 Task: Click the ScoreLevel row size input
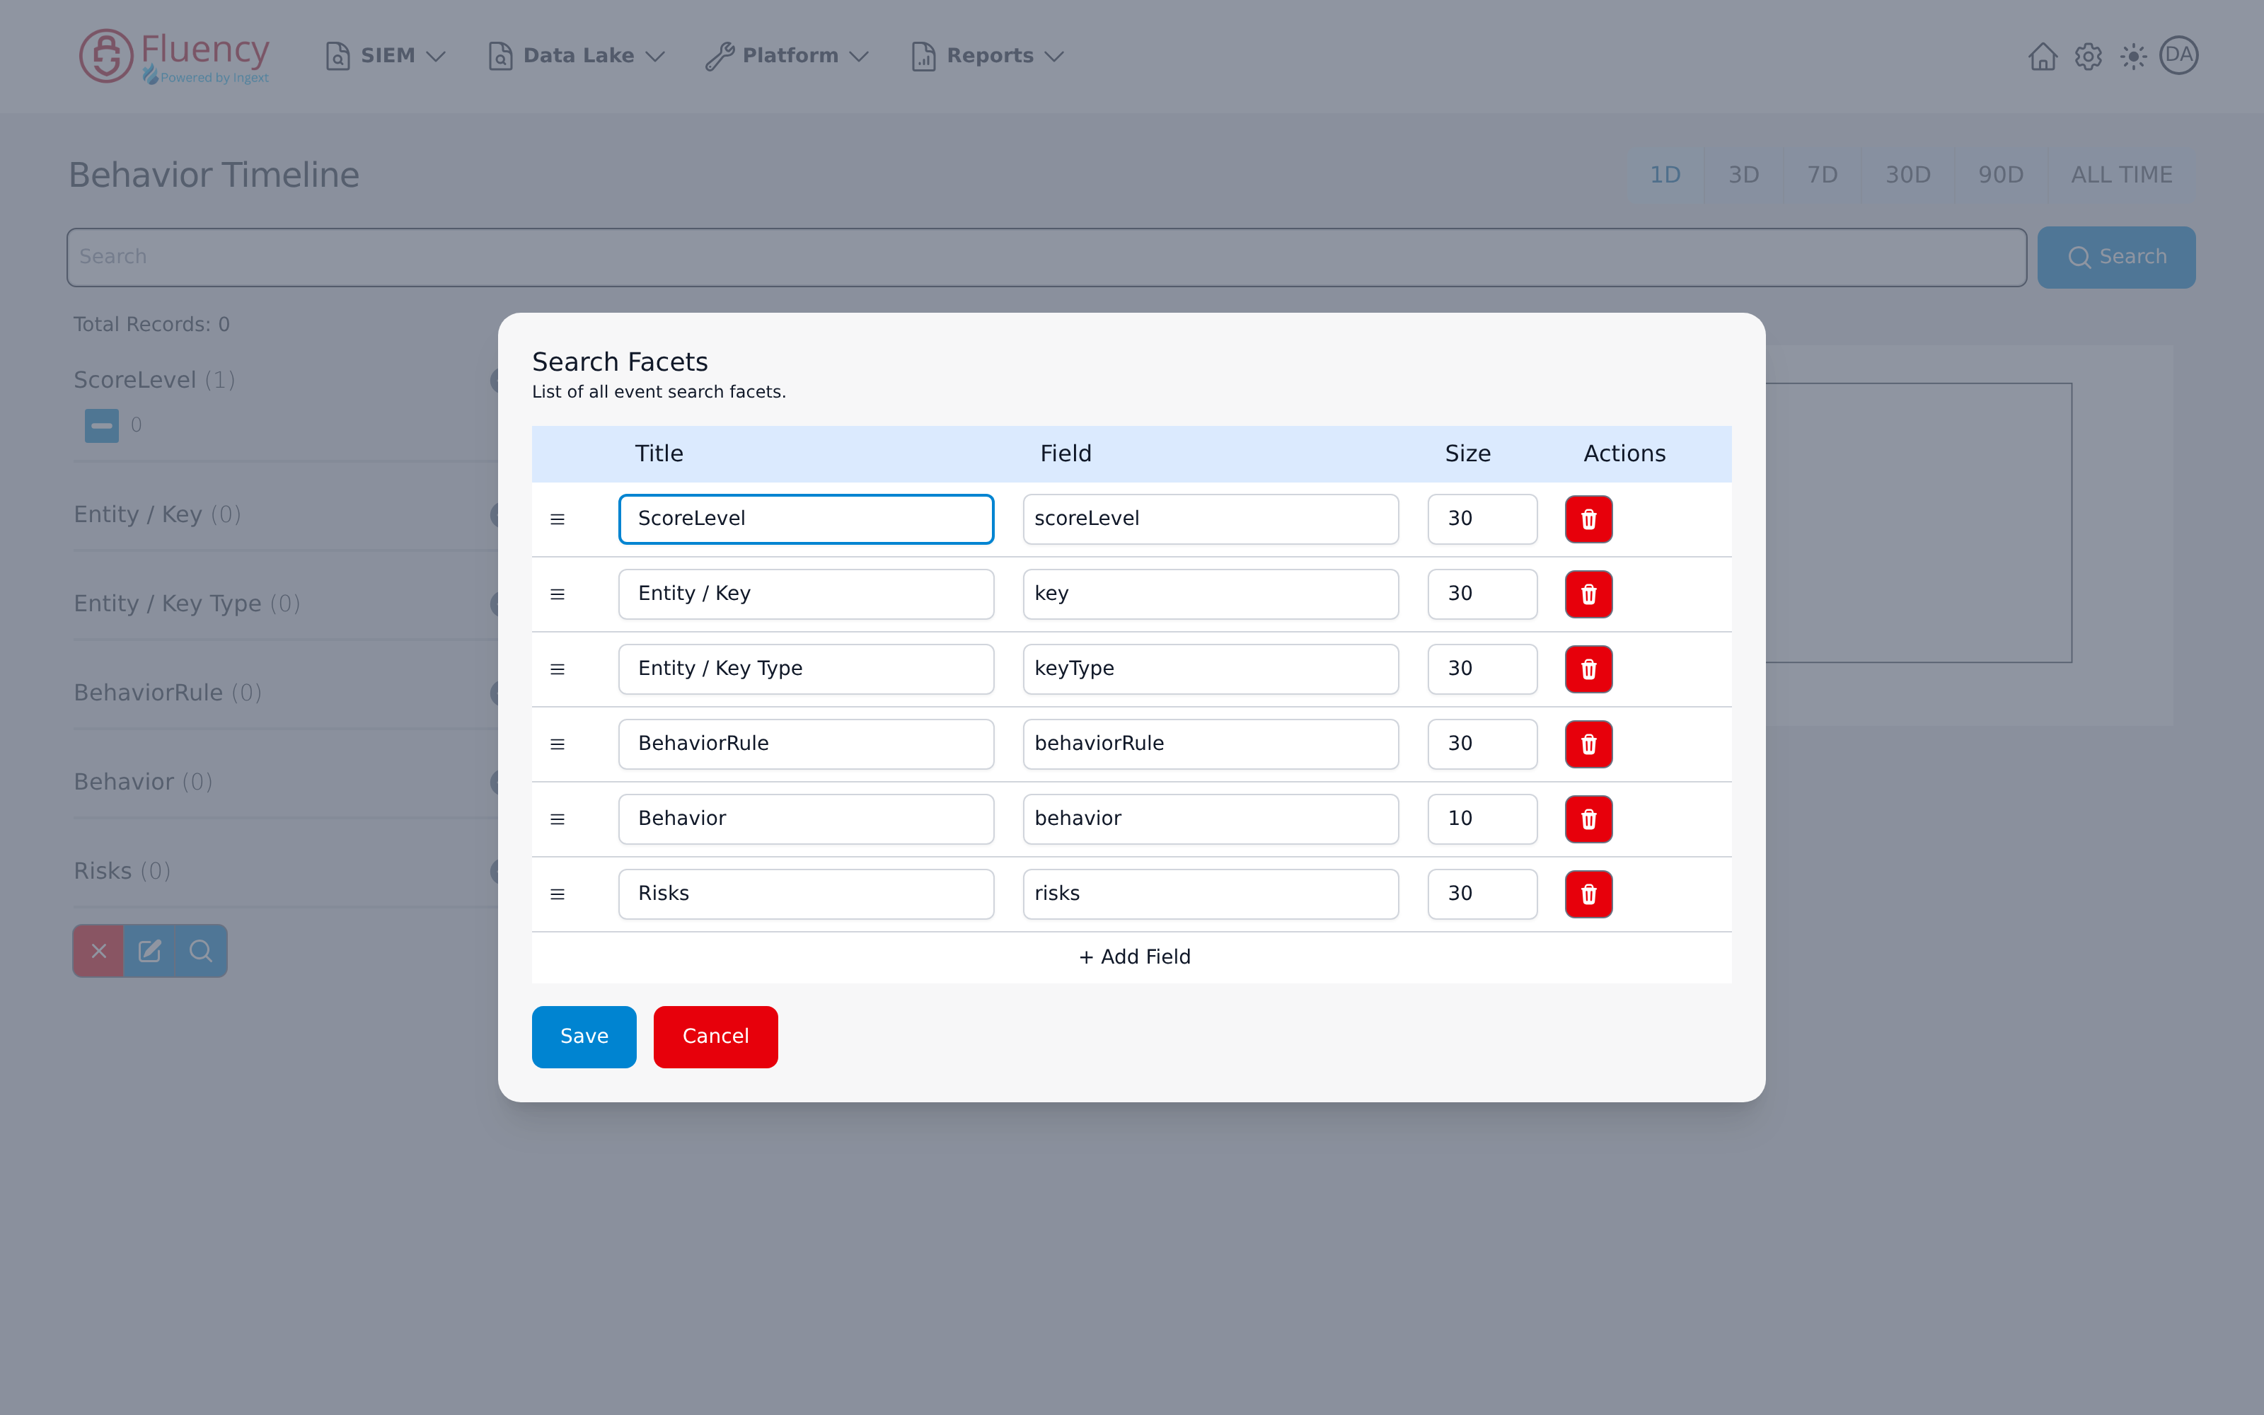(1482, 519)
